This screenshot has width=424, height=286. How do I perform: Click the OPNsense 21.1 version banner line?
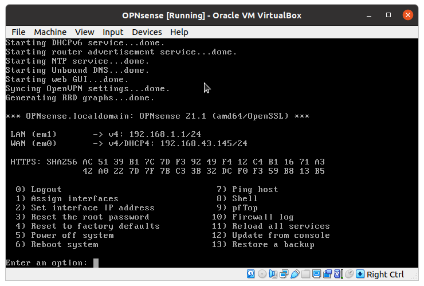click(158, 116)
